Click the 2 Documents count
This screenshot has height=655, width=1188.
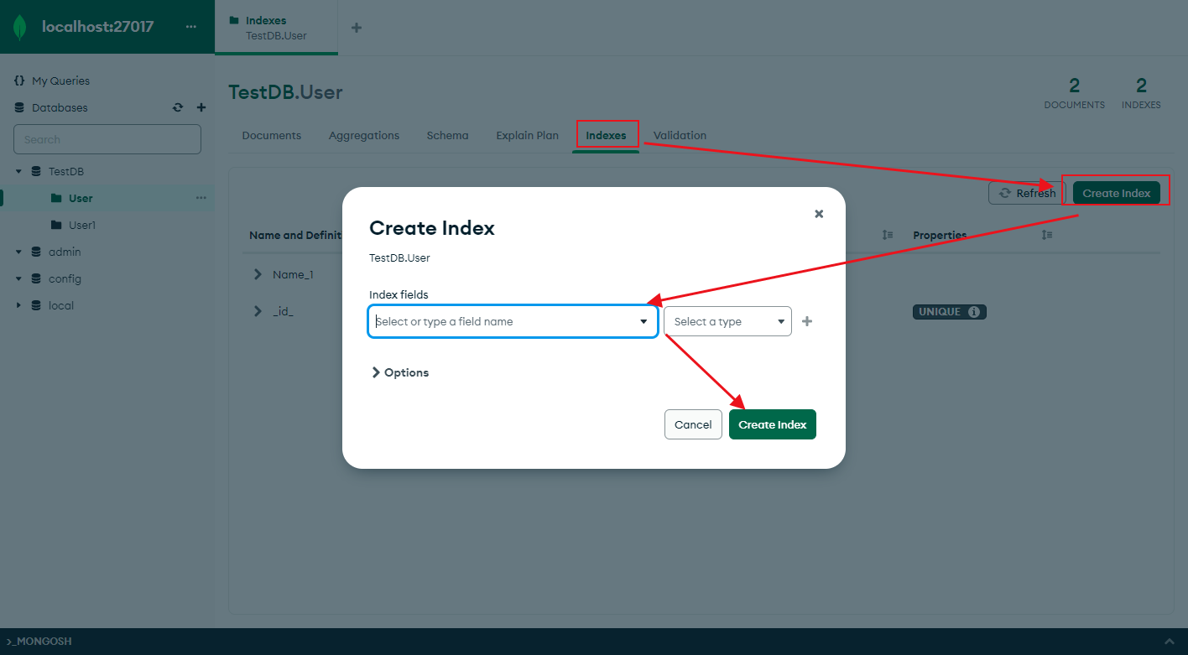(x=1074, y=92)
